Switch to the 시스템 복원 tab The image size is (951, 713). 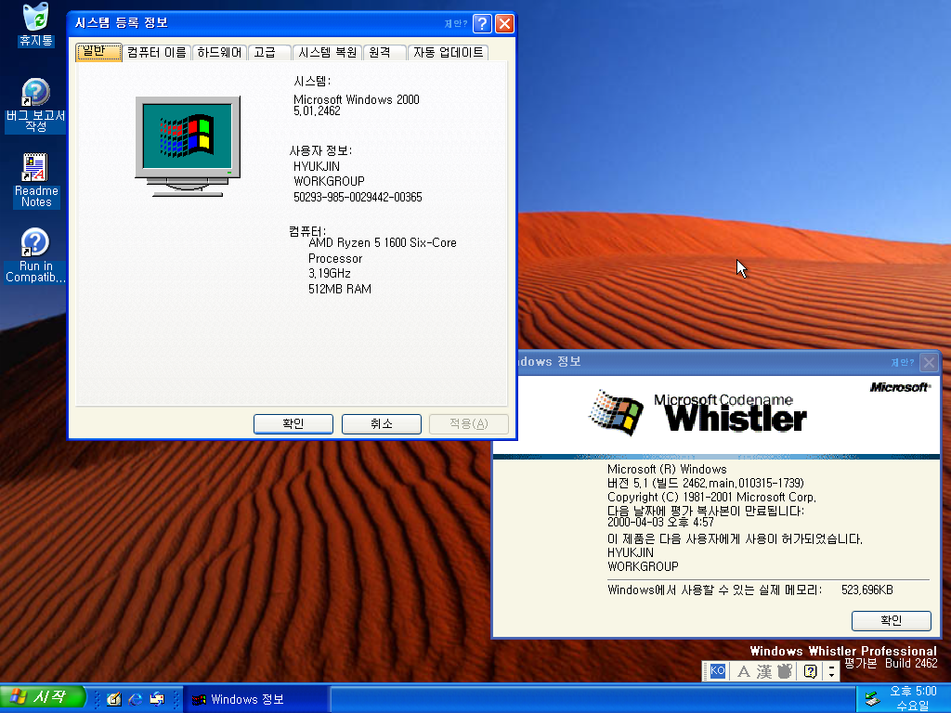(x=327, y=53)
